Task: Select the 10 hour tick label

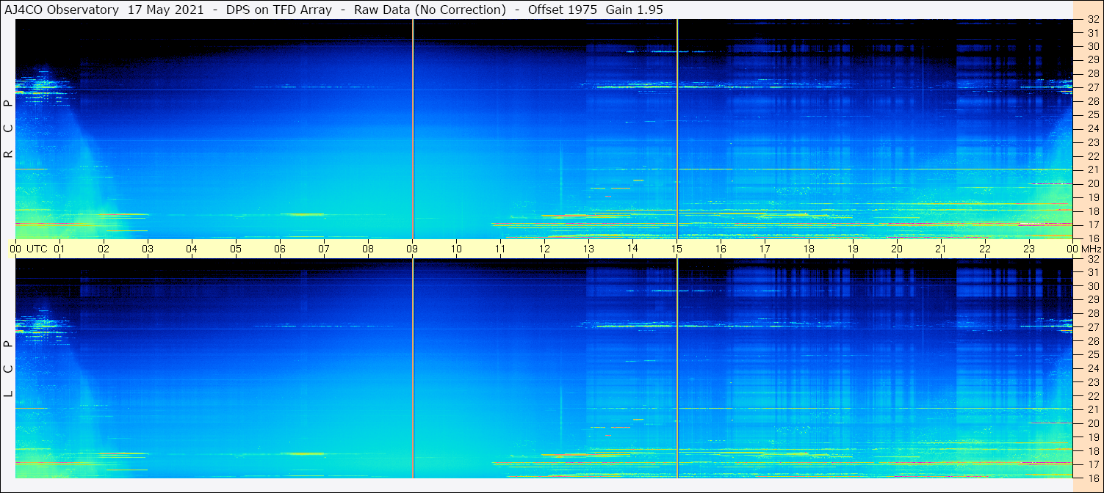Action: [456, 249]
